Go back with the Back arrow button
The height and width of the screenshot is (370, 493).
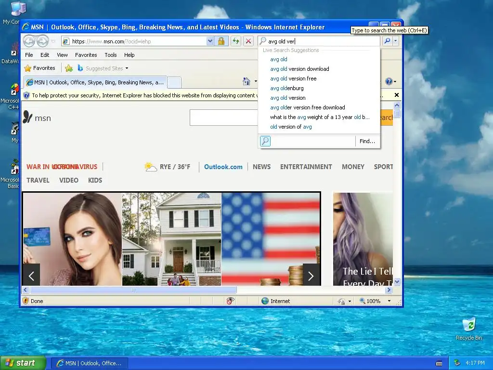(x=29, y=41)
